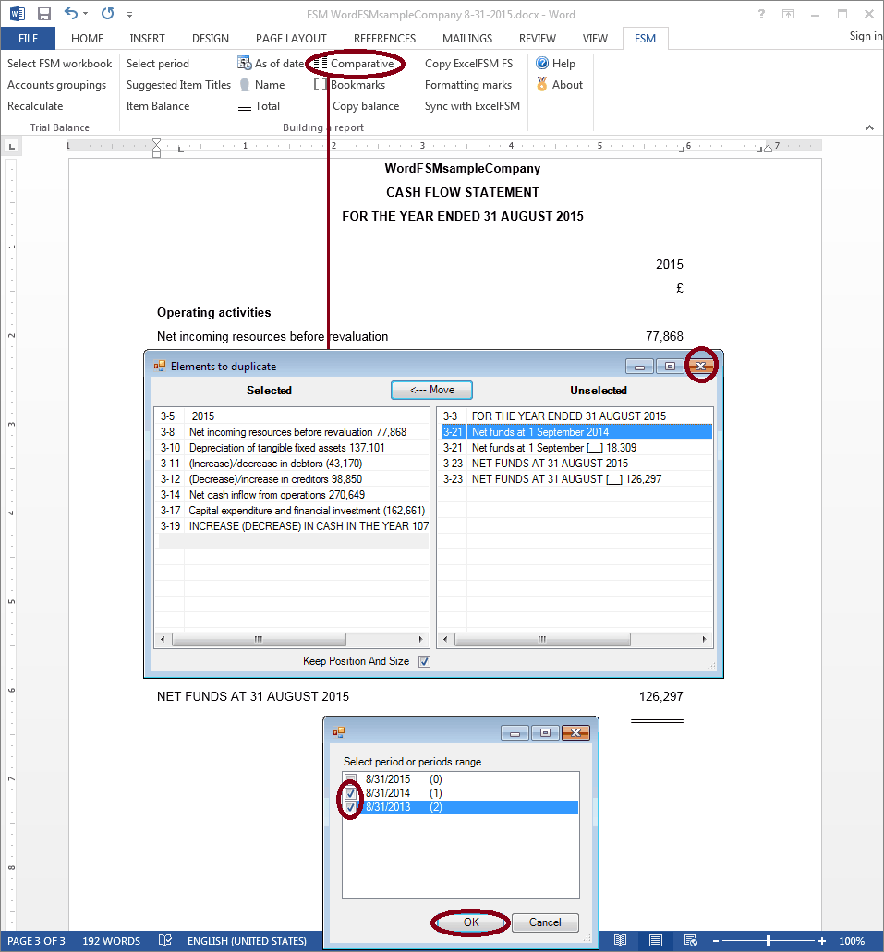
Task: Save the document with the floppy disk icon
Action: tap(43, 14)
